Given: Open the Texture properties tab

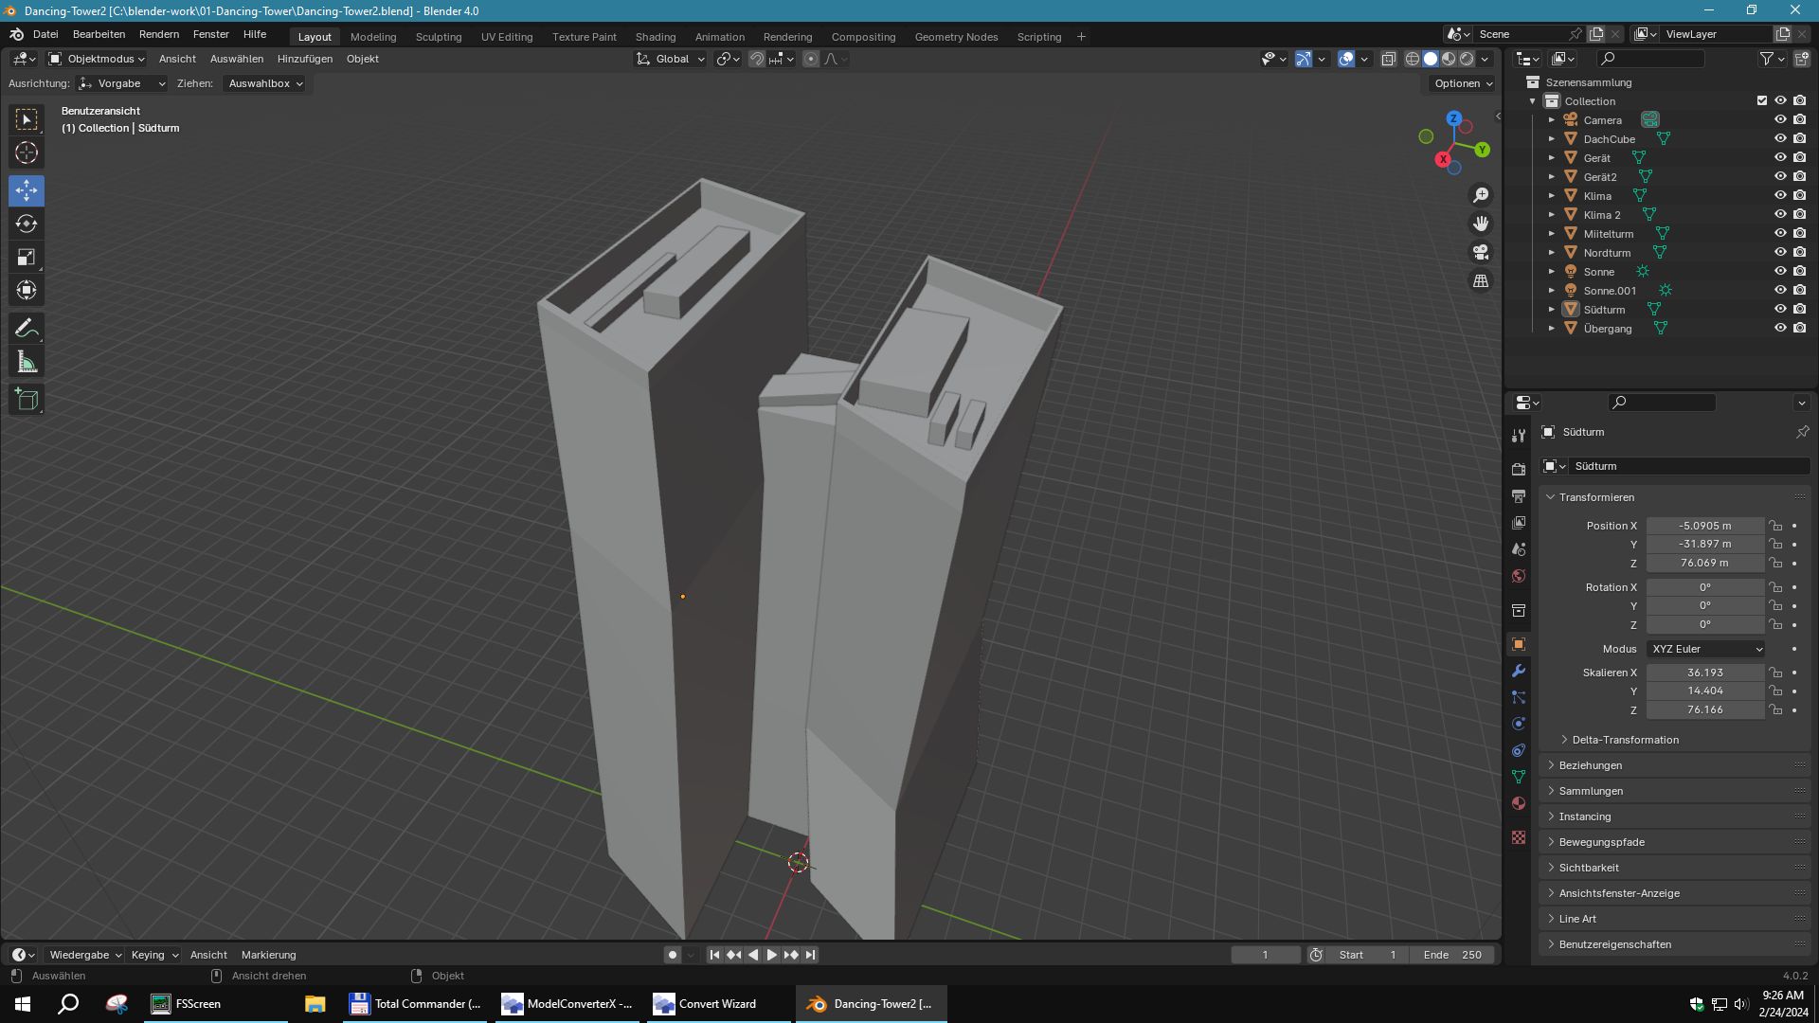Looking at the screenshot, I should 1519,837.
